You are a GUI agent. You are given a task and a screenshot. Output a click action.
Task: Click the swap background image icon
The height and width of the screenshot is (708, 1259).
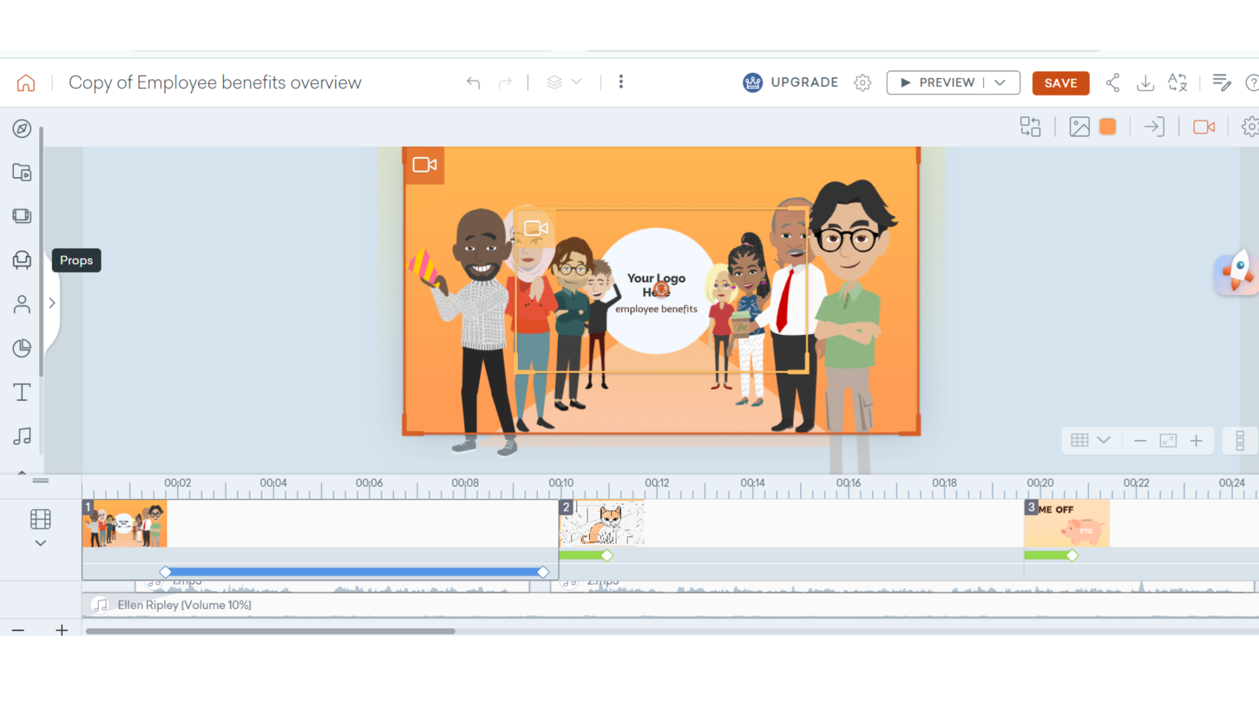click(1079, 127)
